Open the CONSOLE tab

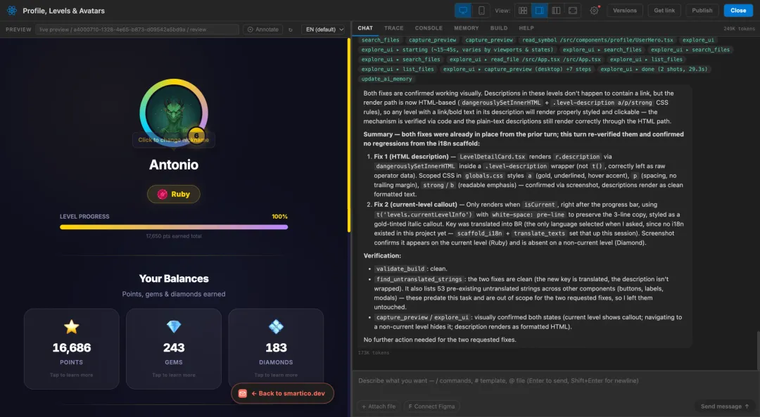point(429,28)
